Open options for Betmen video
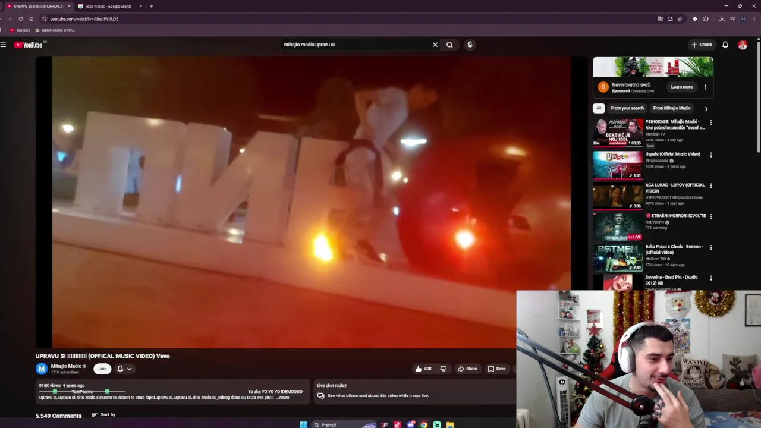Viewport: 761px width, 428px height. tap(711, 247)
